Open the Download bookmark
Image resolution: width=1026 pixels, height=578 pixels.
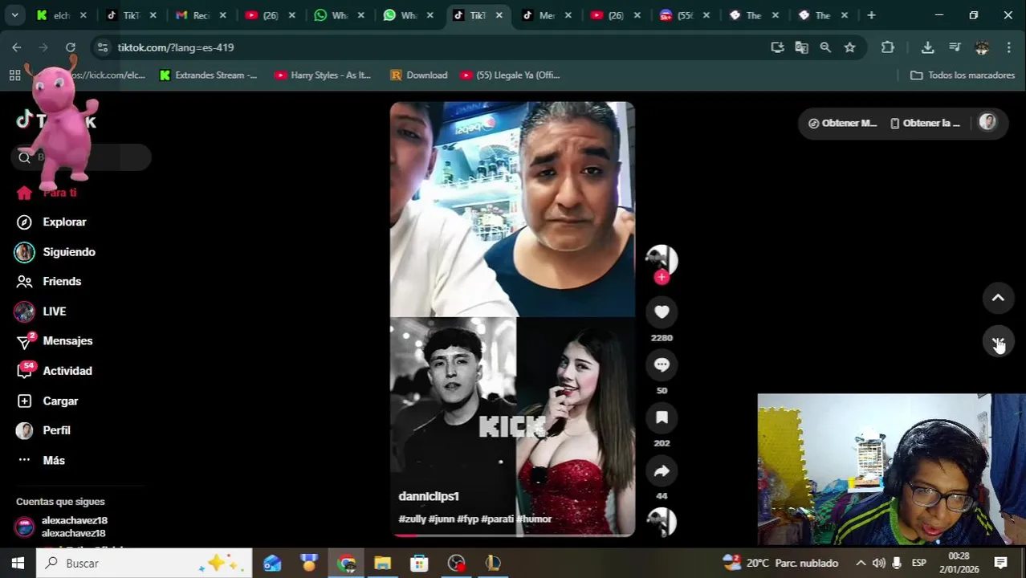point(418,75)
